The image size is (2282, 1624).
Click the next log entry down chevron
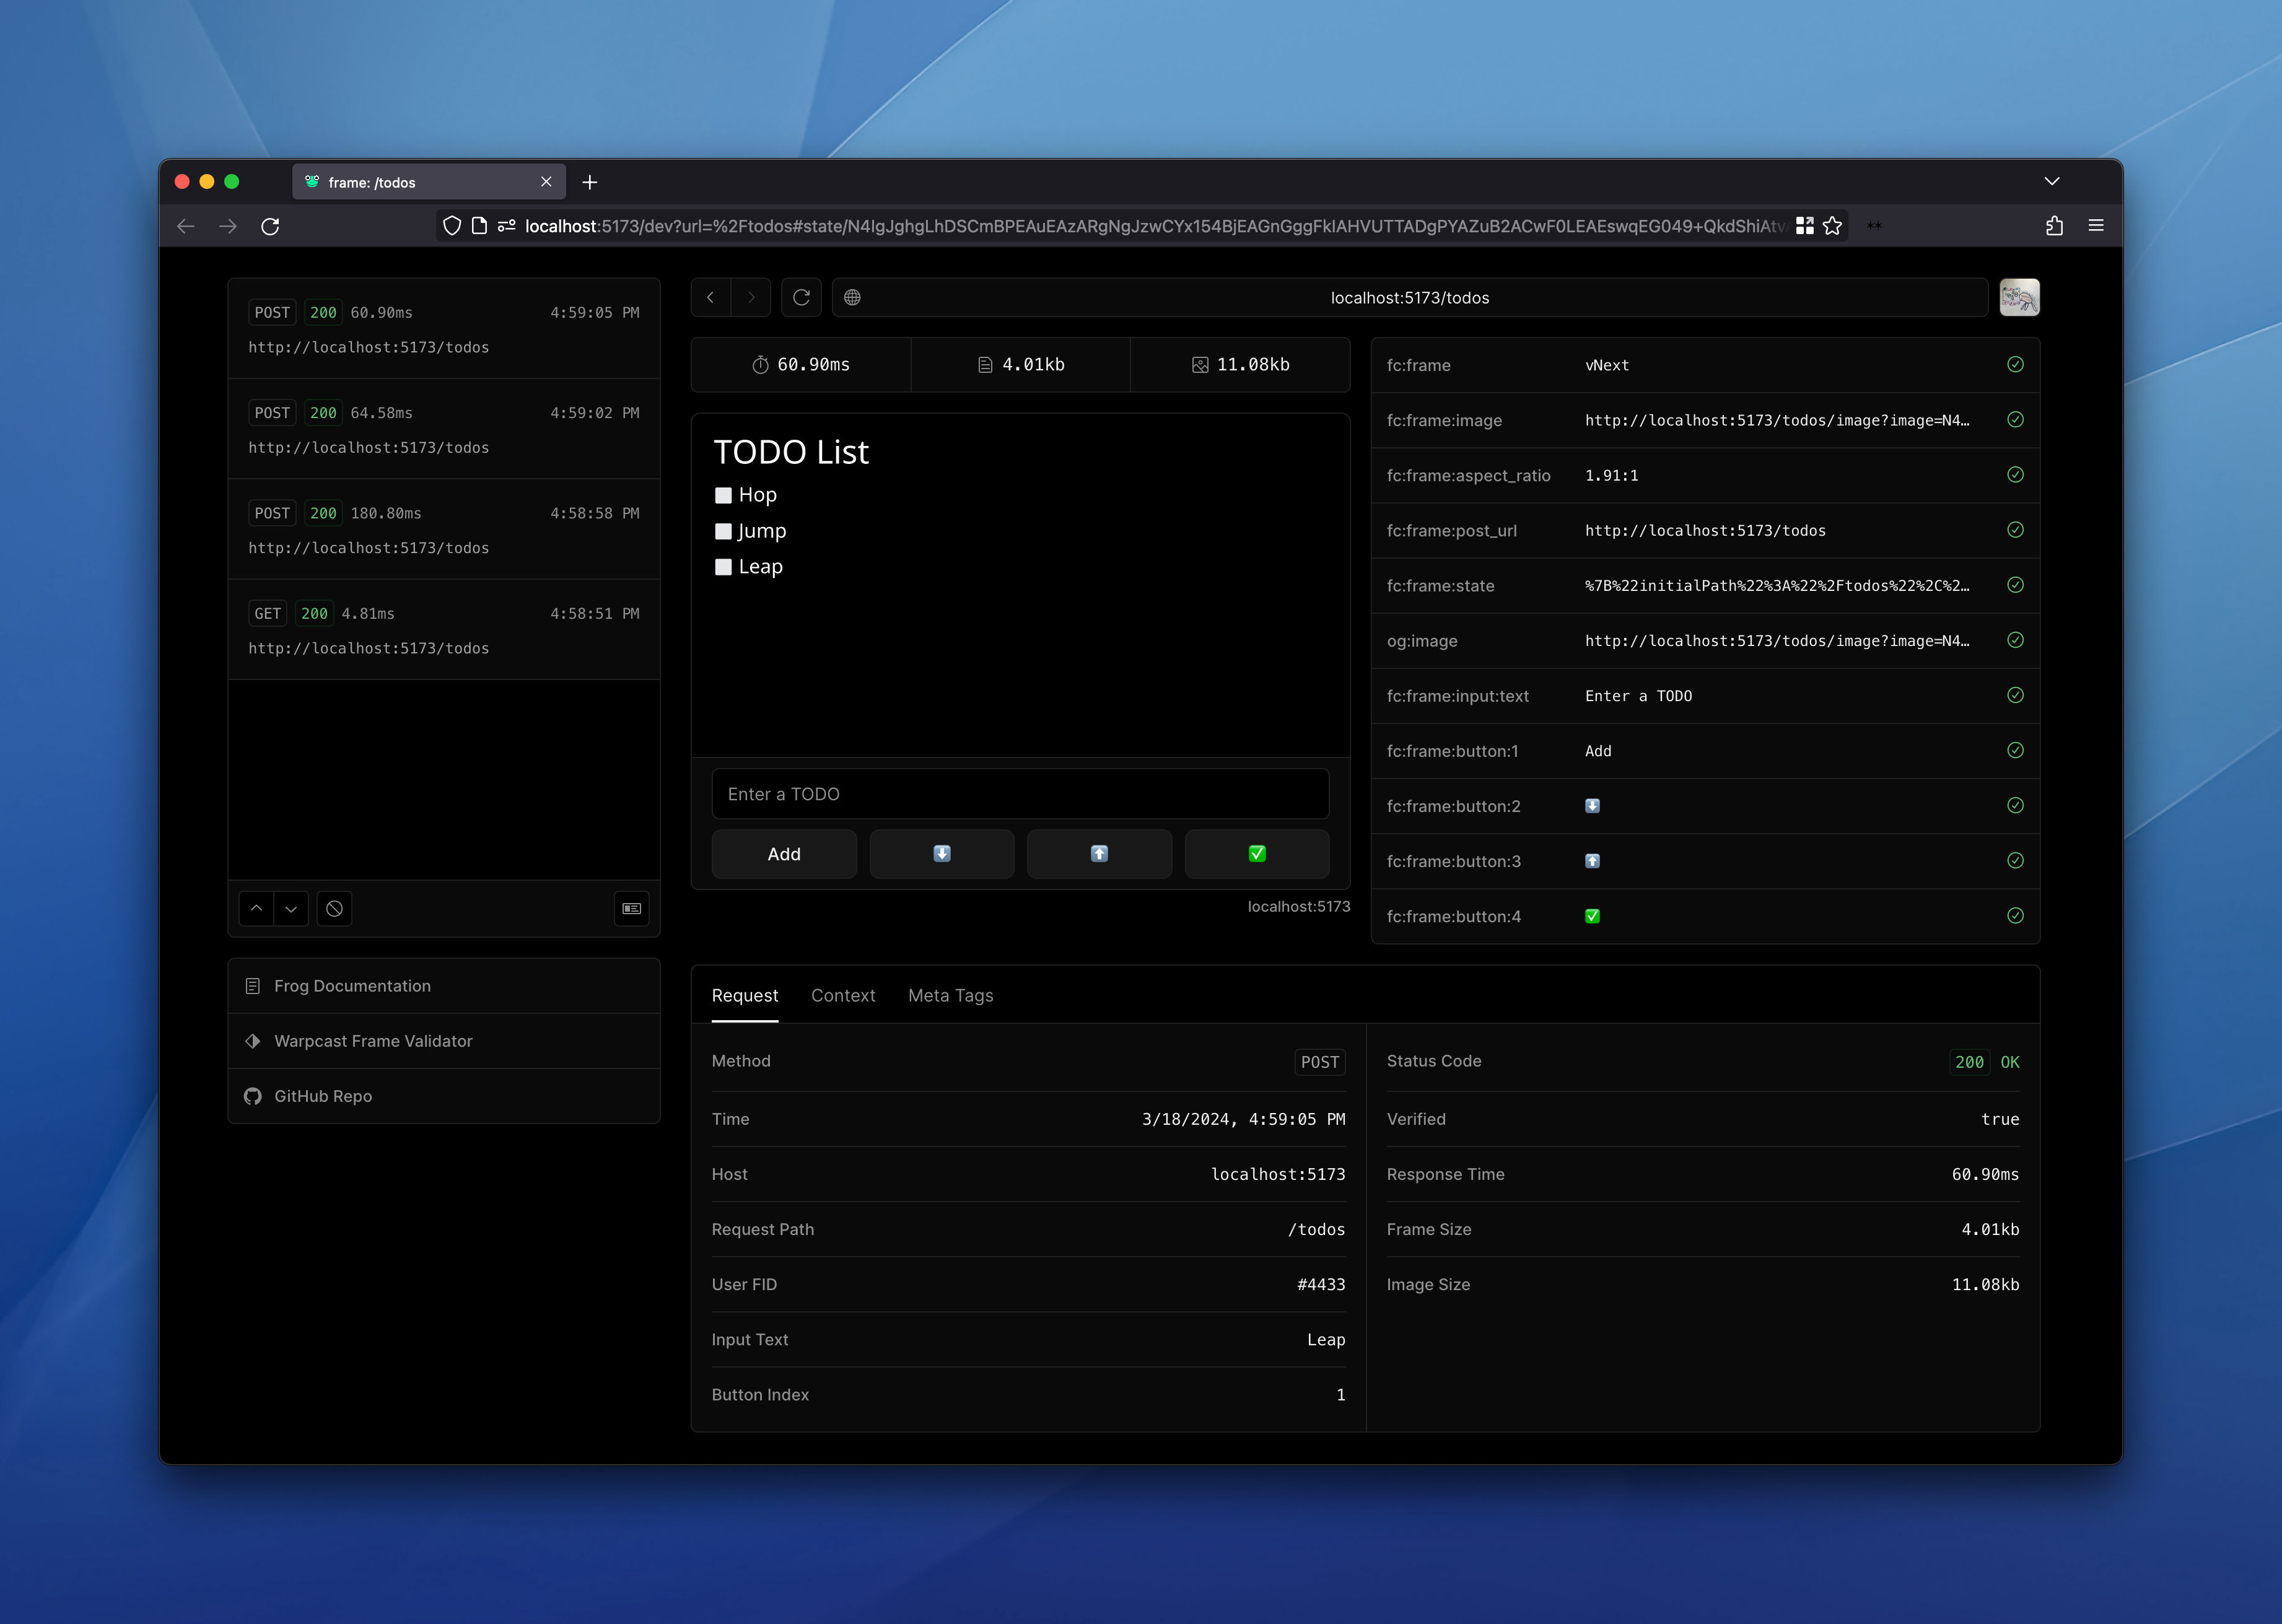click(x=291, y=908)
